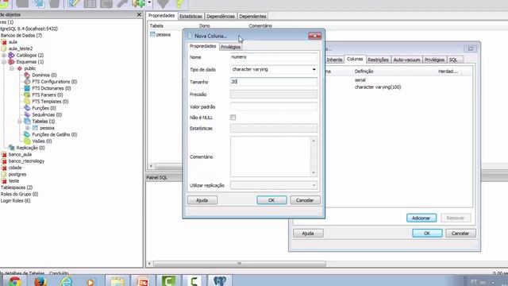Select the aula database icon in tree

click(x=4, y=42)
